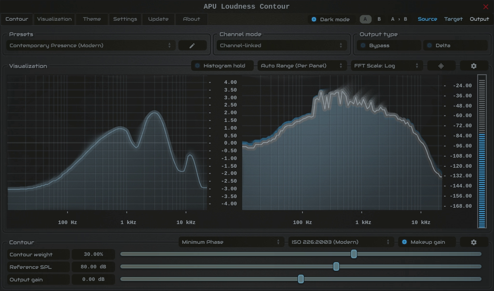Select state A
The width and height of the screenshot is (494, 291).
(x=365, y=19)
